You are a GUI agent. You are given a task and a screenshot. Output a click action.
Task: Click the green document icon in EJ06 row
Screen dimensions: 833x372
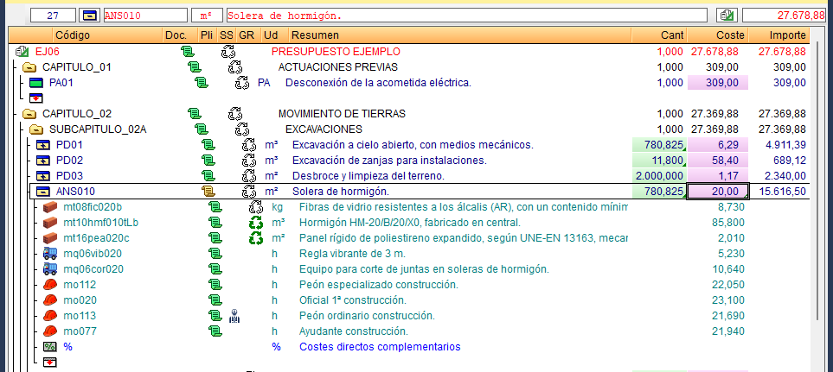[188, 52]
